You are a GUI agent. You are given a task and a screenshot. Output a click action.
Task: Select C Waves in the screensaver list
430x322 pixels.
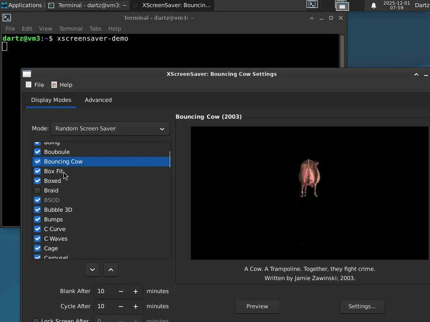pyautogui.click(x=56, y=239)
